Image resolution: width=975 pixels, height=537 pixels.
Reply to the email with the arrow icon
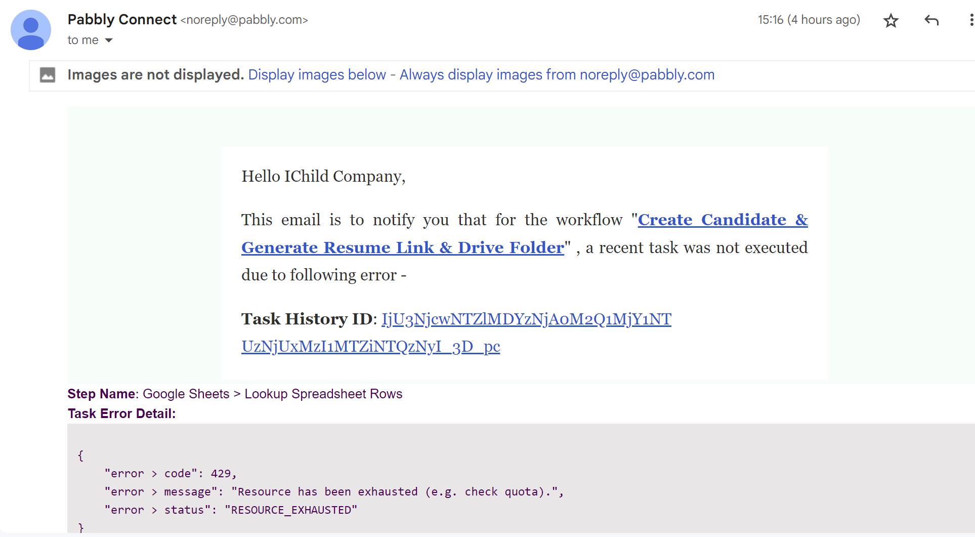pos(931,20)
